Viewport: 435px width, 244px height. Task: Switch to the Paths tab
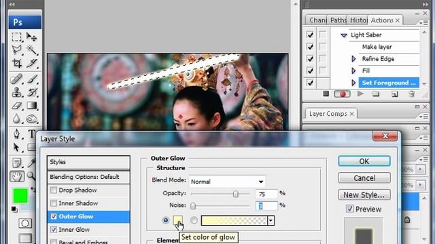(338, 20)
